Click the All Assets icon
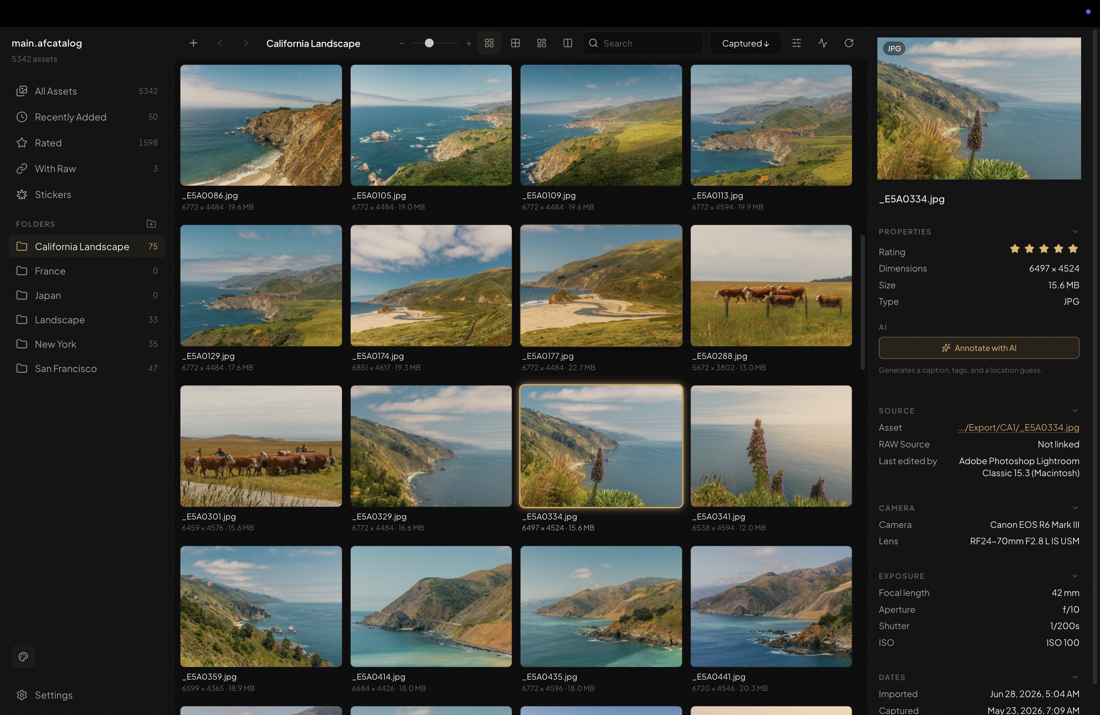1100x715 pixels. coord(22,91)
